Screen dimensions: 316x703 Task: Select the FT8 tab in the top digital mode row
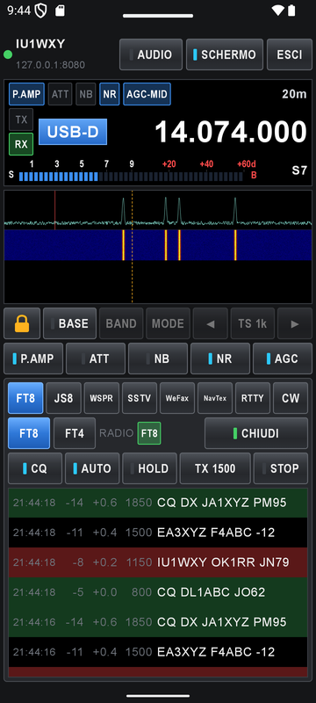pos(25,398)
